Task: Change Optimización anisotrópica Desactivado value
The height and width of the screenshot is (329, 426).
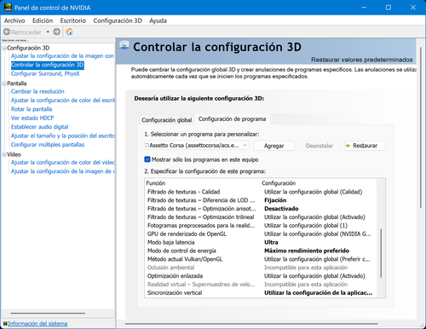Action: click(281, 209)
